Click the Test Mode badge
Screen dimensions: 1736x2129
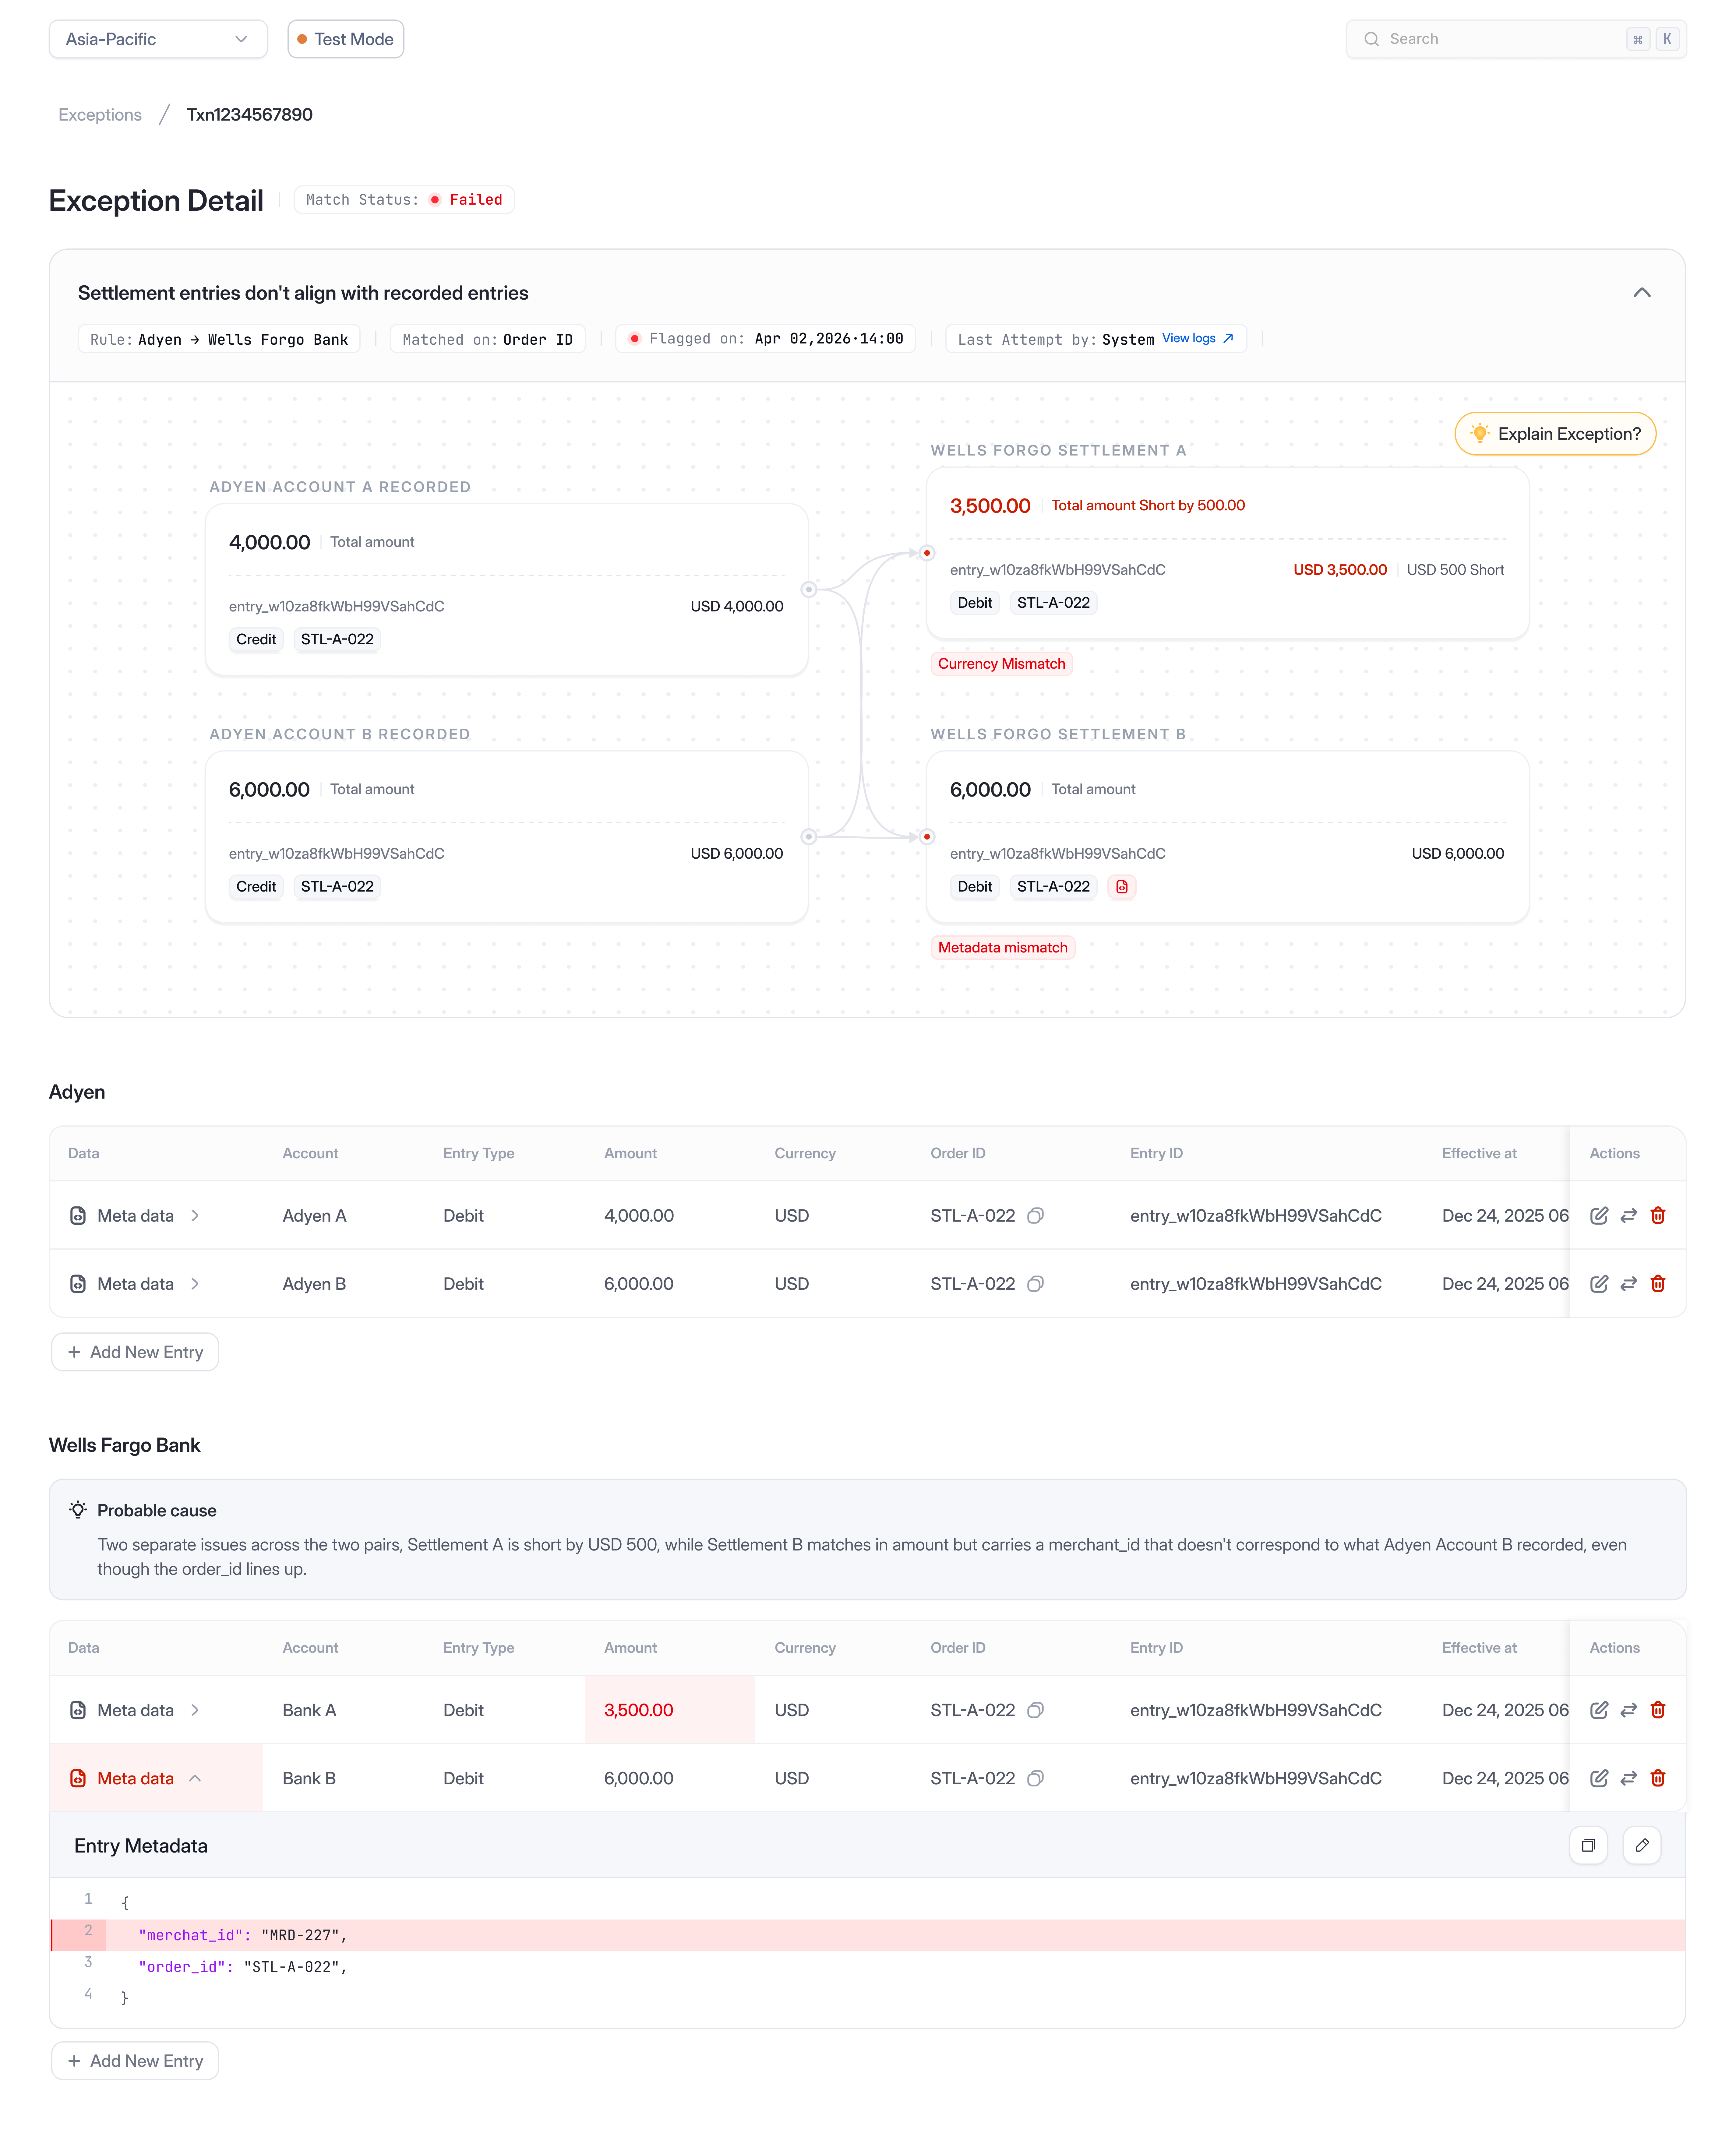pos(346,39)
